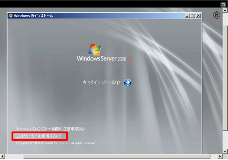Click the horizontal scrollbar left arrow
The width and height of the screenshot is (228, 160).
[x=3, y=157]
